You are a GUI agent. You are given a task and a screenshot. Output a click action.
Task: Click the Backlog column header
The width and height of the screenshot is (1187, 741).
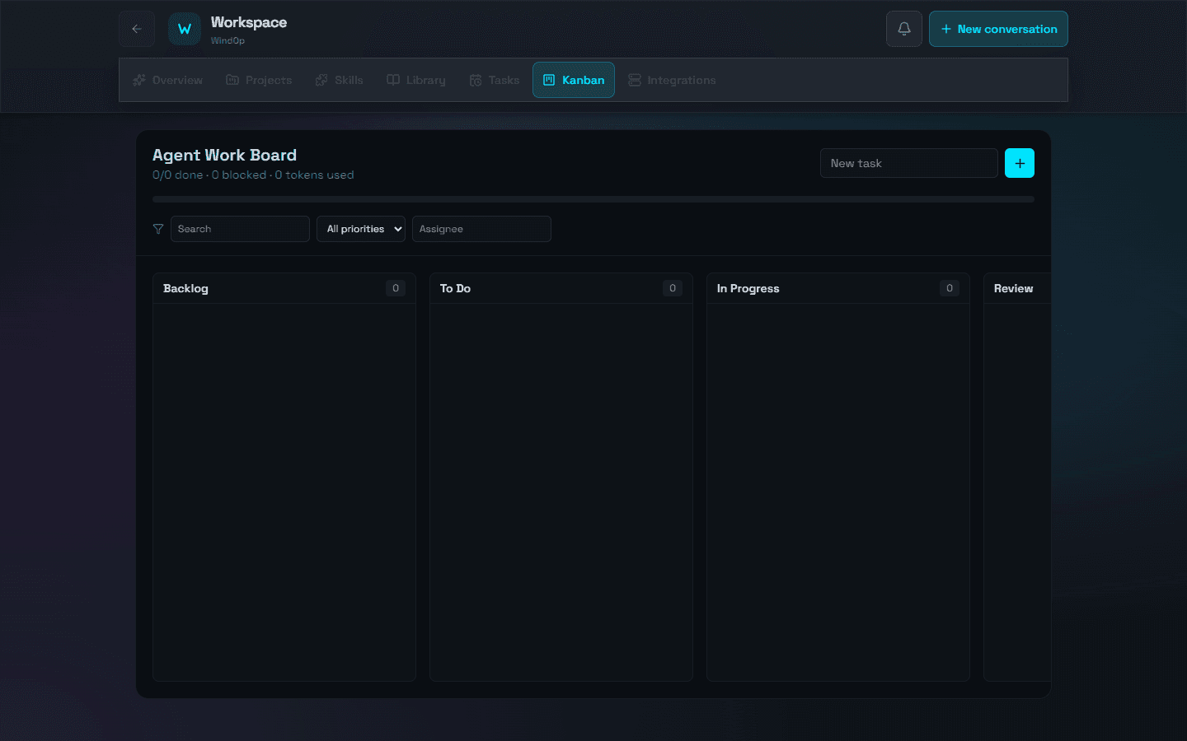tap(284, 288)
